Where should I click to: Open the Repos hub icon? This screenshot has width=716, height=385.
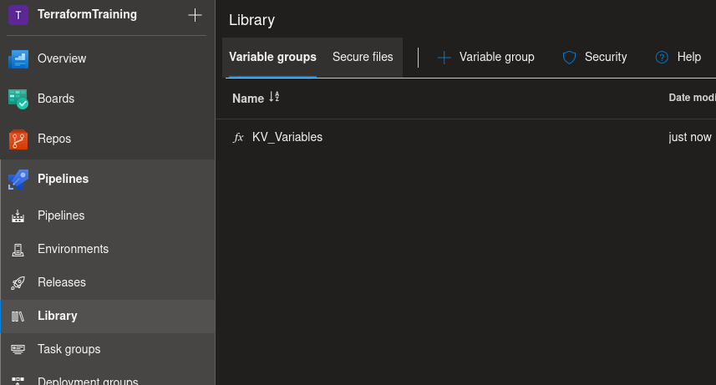tap(18, 139)
